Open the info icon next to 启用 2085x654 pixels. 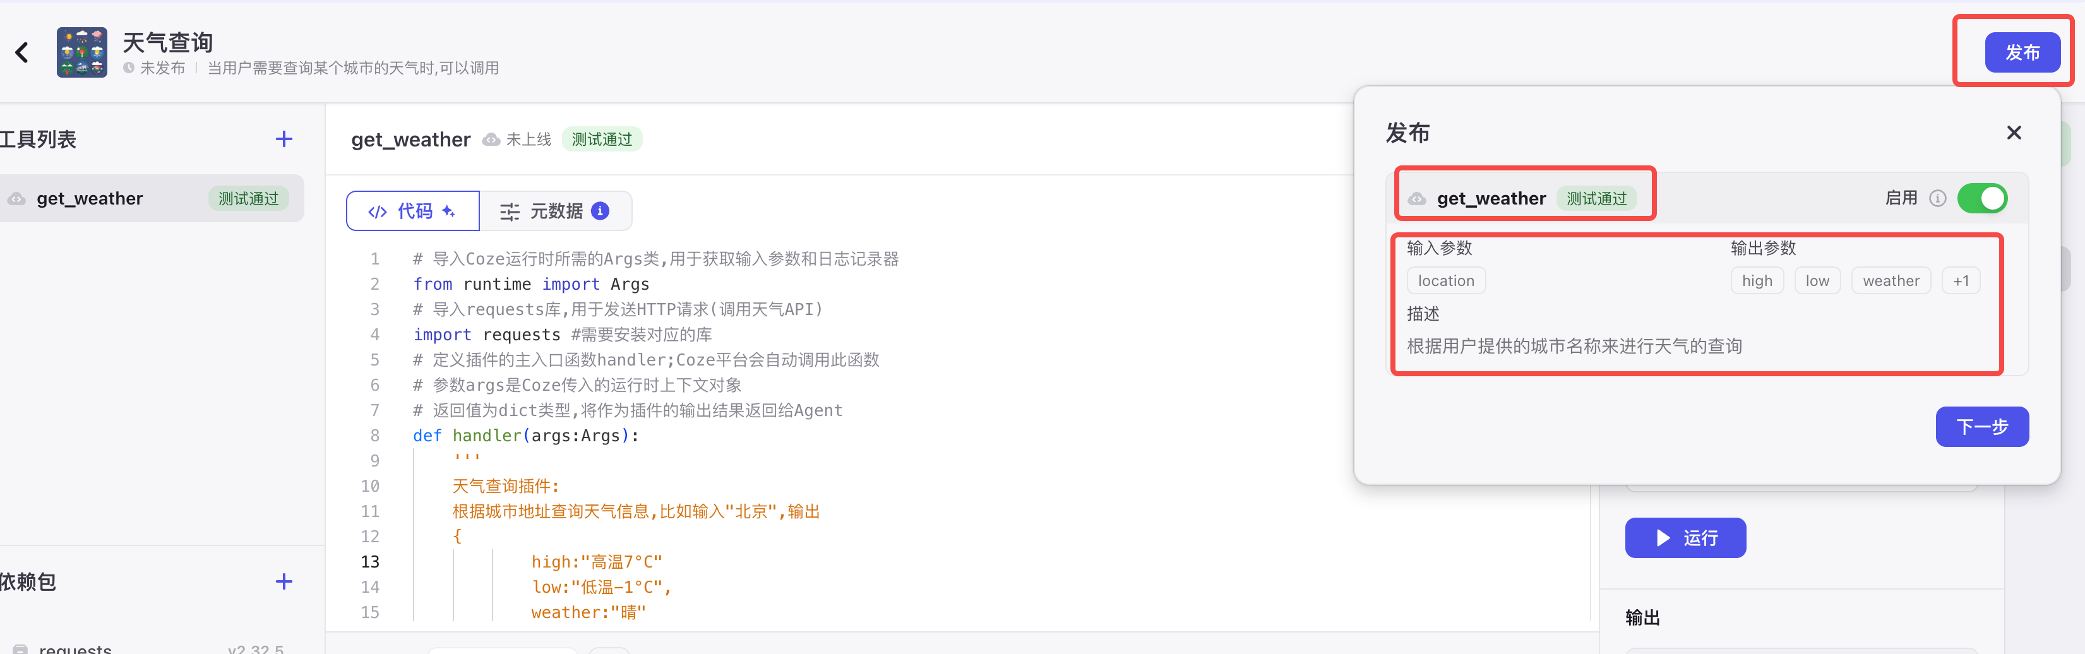point(1939,198)
